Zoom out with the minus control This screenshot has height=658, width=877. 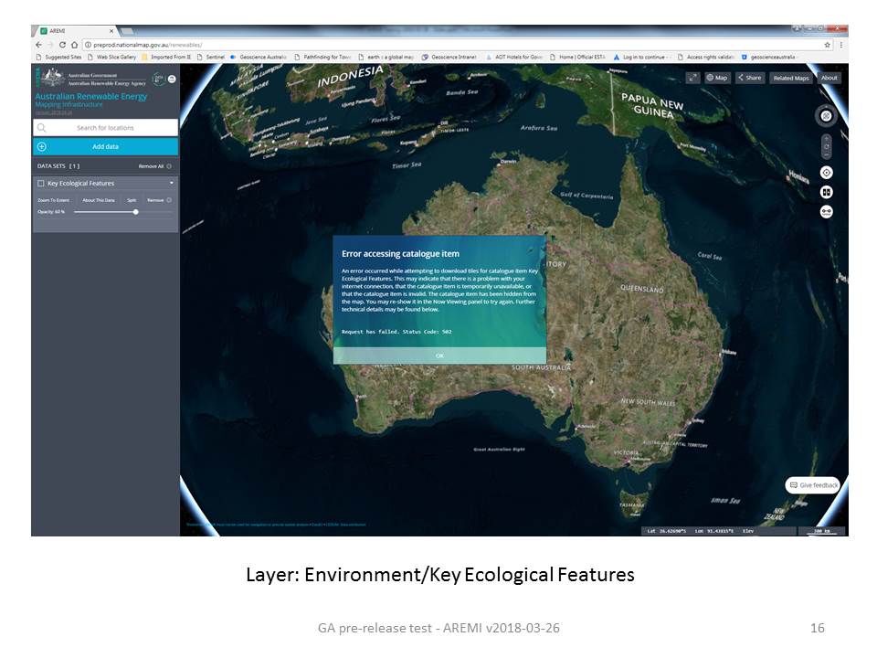click(826, 155)
